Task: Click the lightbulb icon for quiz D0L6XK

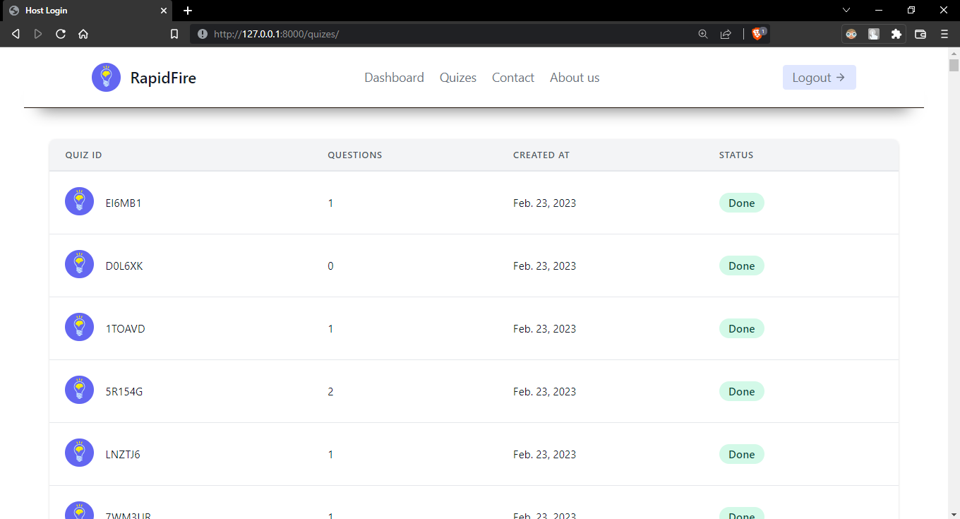Action: point(79,263)
